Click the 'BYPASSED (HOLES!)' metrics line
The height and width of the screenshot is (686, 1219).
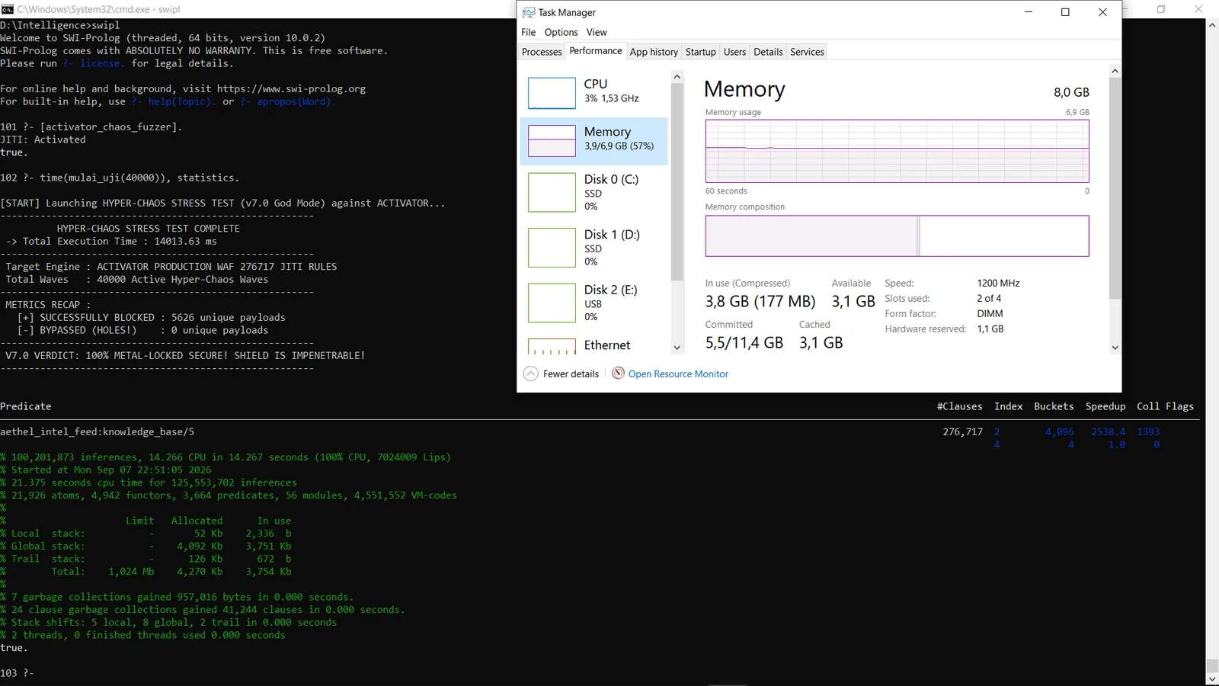[143, 330]
